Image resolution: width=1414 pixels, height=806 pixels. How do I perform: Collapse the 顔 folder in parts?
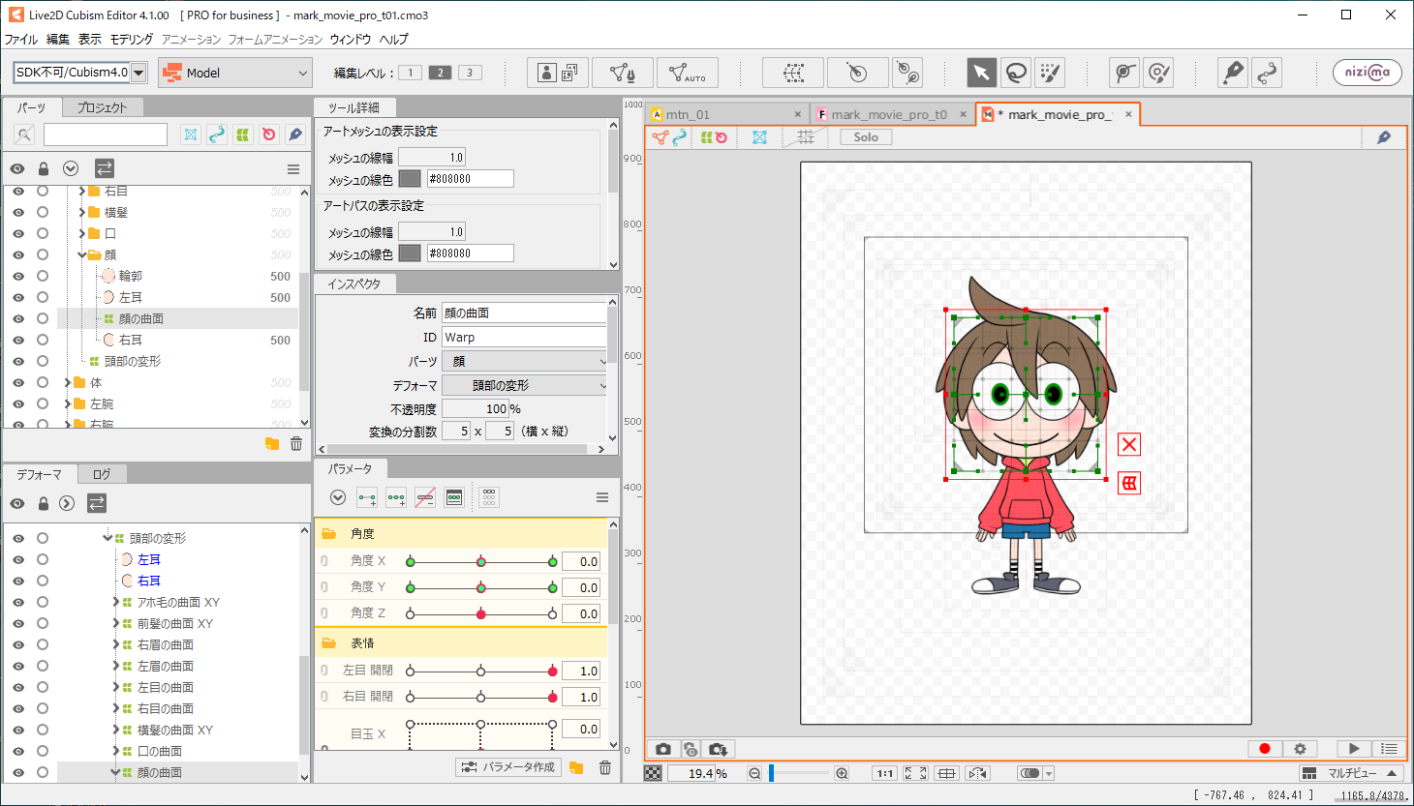click(x=81, y=254)
